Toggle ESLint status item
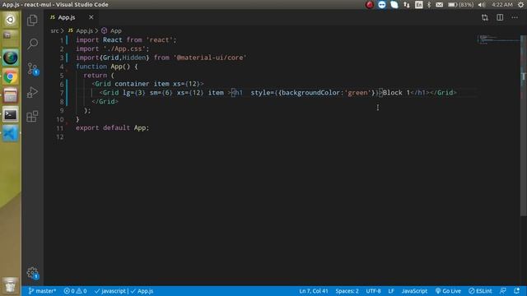This screenshot has height=296, width=527. 480,291
